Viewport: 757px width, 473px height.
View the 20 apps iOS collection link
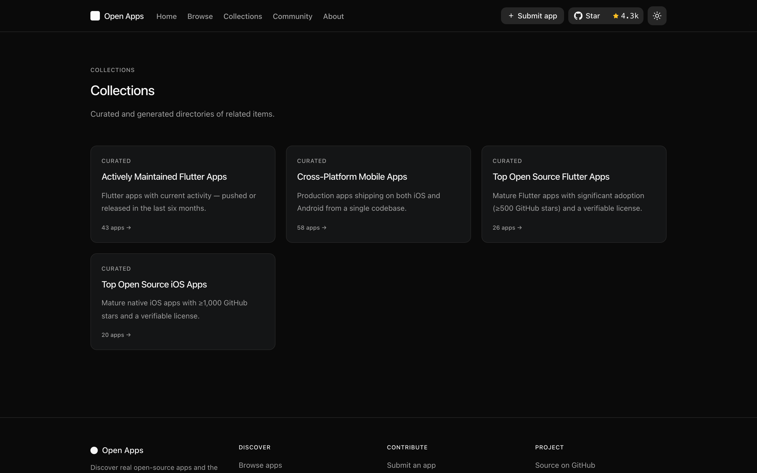click(116, 335)
